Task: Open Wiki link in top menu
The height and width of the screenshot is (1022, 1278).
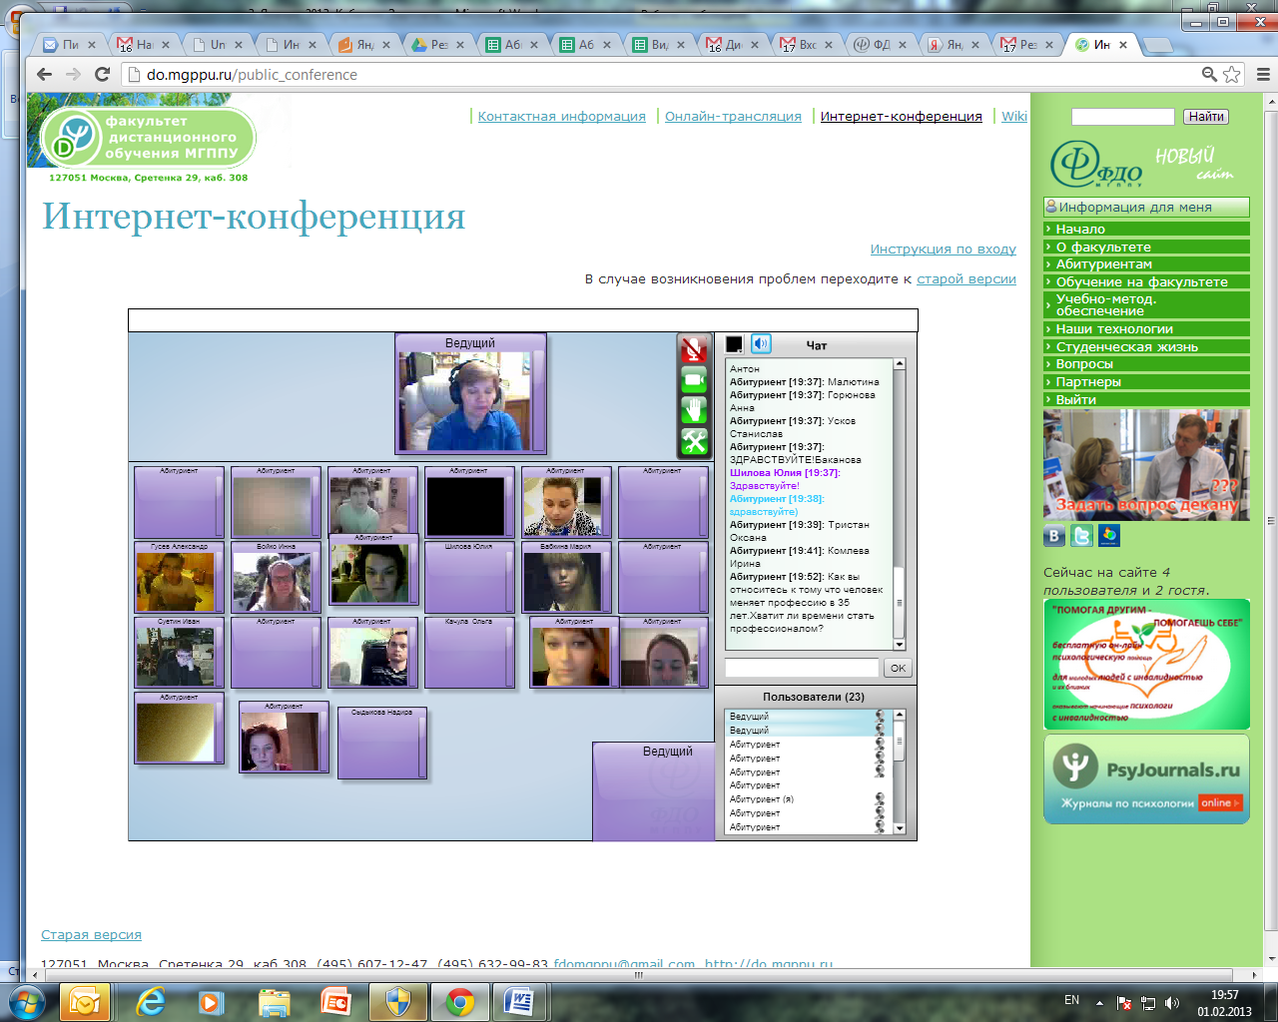Action: click(1014, 117)
